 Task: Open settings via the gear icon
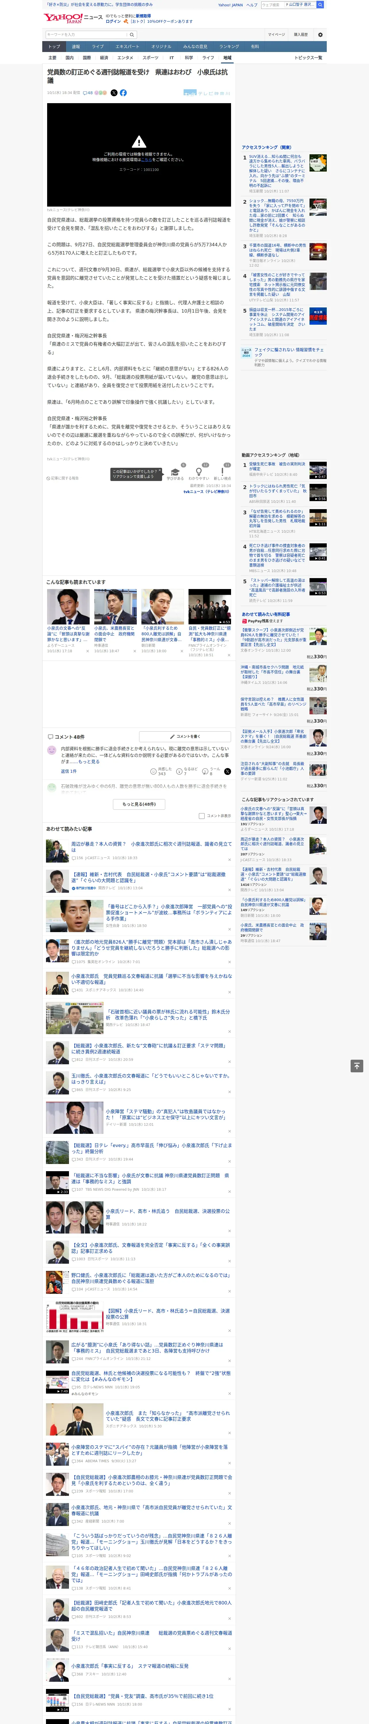point(320,34)
